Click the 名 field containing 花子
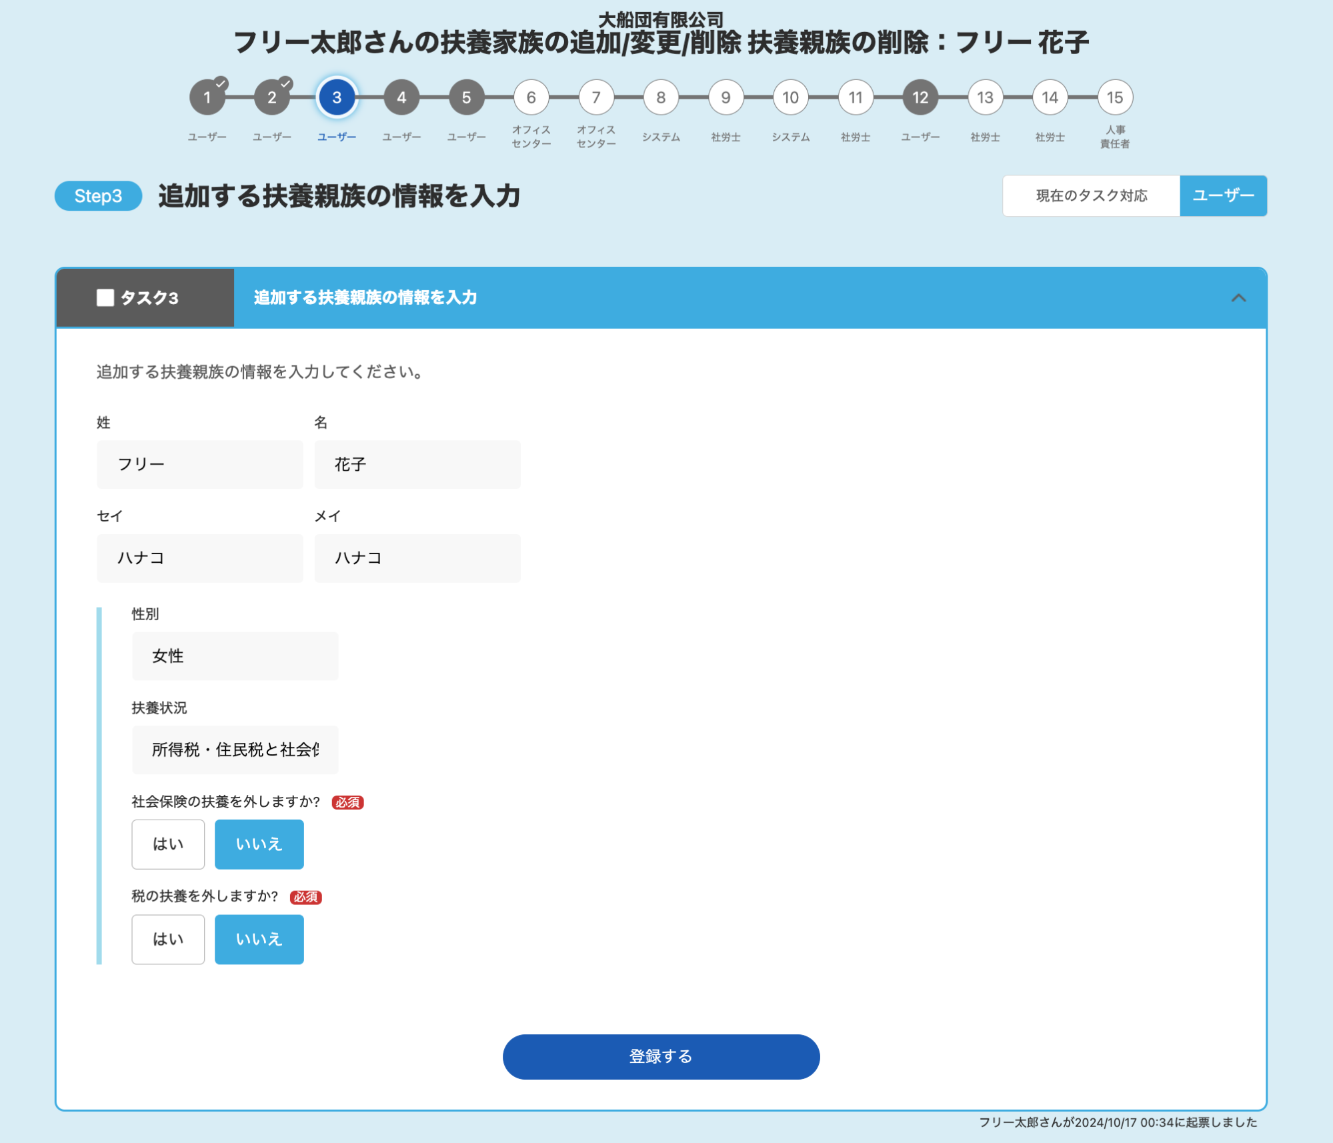This screenshot has width=1333, height=1143. click(x=417, y=464)
